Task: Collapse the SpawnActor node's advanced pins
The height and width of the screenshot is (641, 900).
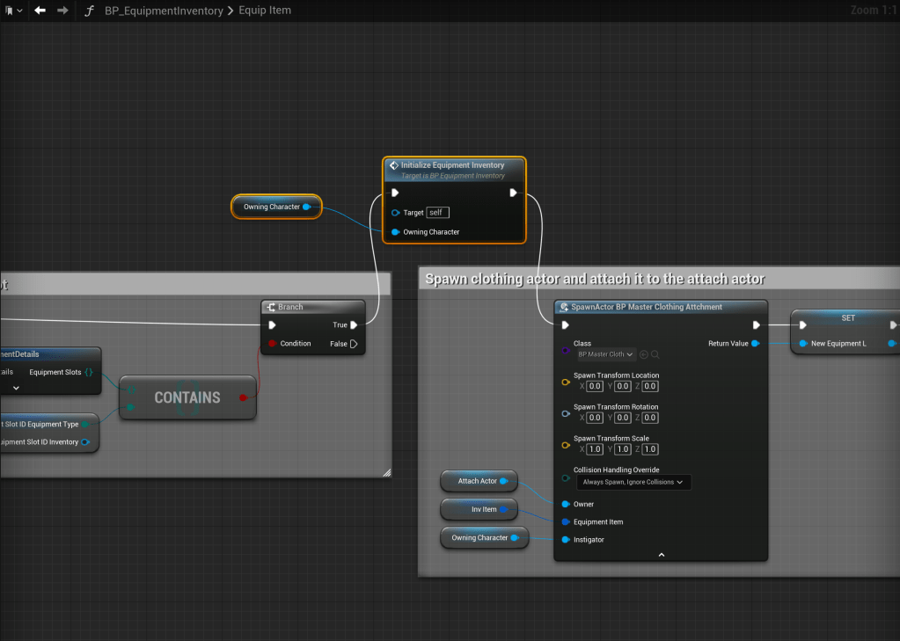Action: coord(661,555)
